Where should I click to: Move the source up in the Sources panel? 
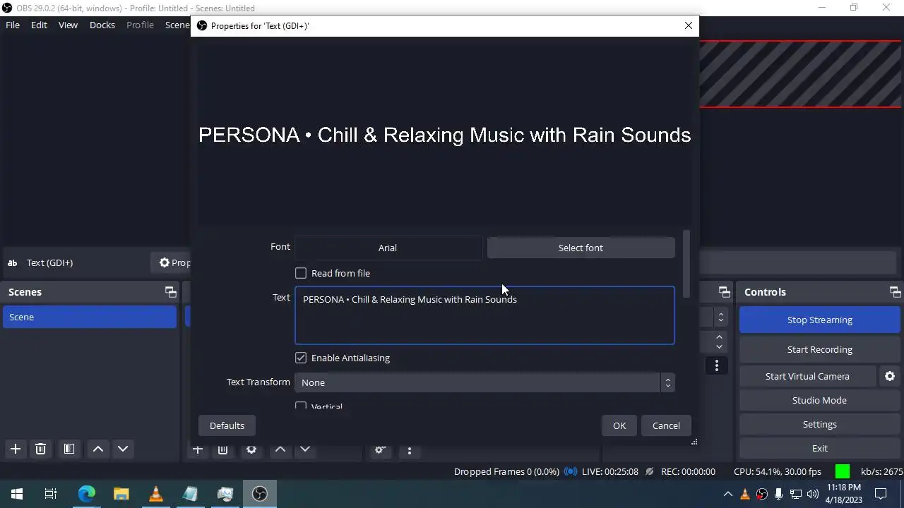pyautogui.click(x=280, y=449)
